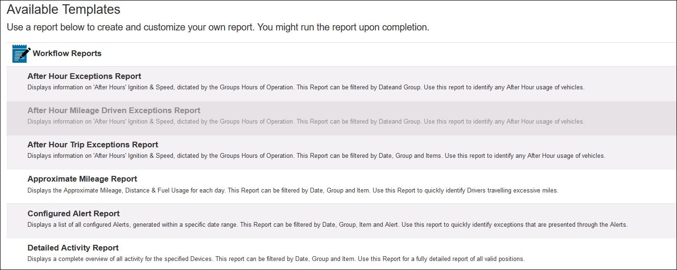Click the instruction text beginning 'Use a report below'

pos(218,27)
